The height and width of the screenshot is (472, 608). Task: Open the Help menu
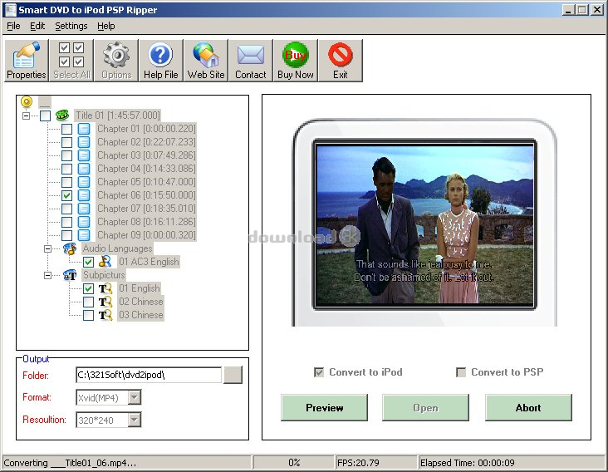click(x=105, y=26)
